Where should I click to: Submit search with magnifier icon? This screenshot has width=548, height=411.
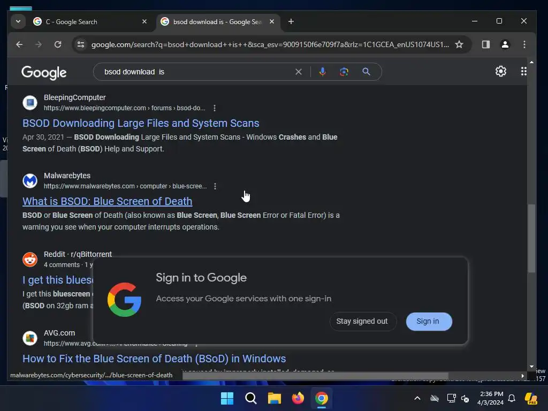(366, 72)
